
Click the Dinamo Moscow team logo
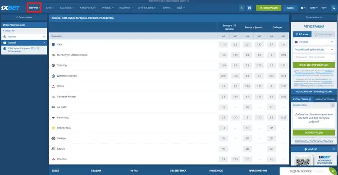click(x=54, y=76)
